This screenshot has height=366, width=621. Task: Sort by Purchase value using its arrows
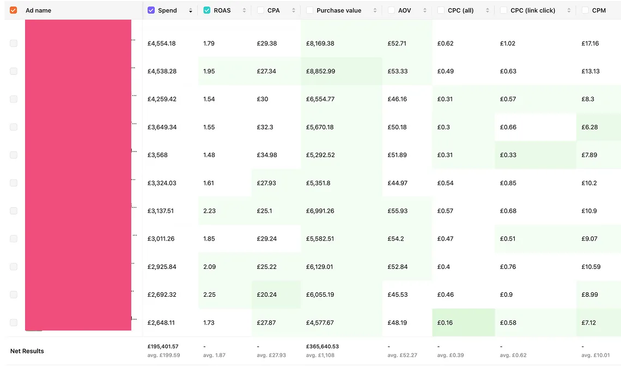tap(375, 11)
